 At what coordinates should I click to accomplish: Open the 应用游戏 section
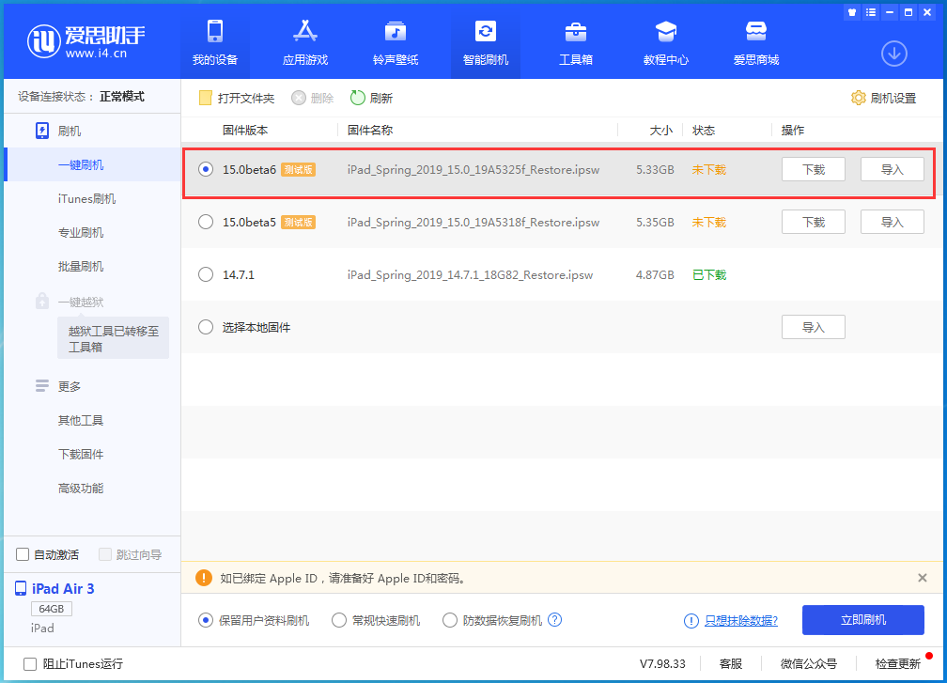305,42
